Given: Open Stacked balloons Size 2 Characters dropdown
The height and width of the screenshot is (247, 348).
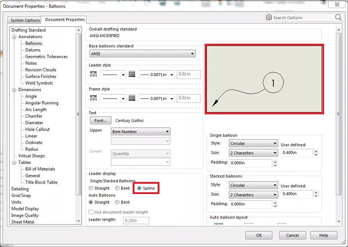Looking at the screenshot, I should pos(253,195).
